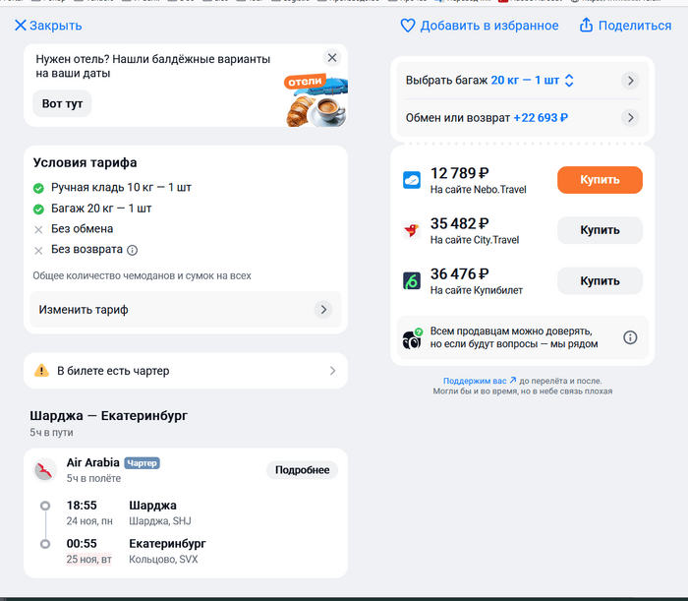Image resolution: width=688 pixels, height=601 pixels.
Task: Buy ticket on Купибилет for 36 476 ₽
Action: tap(600, 281)
